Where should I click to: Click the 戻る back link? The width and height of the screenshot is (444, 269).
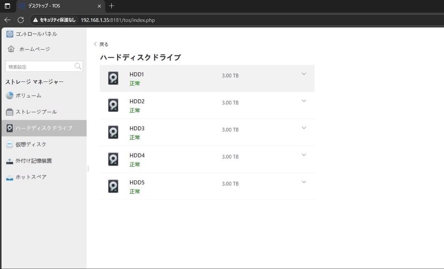[x=101, y=44]
